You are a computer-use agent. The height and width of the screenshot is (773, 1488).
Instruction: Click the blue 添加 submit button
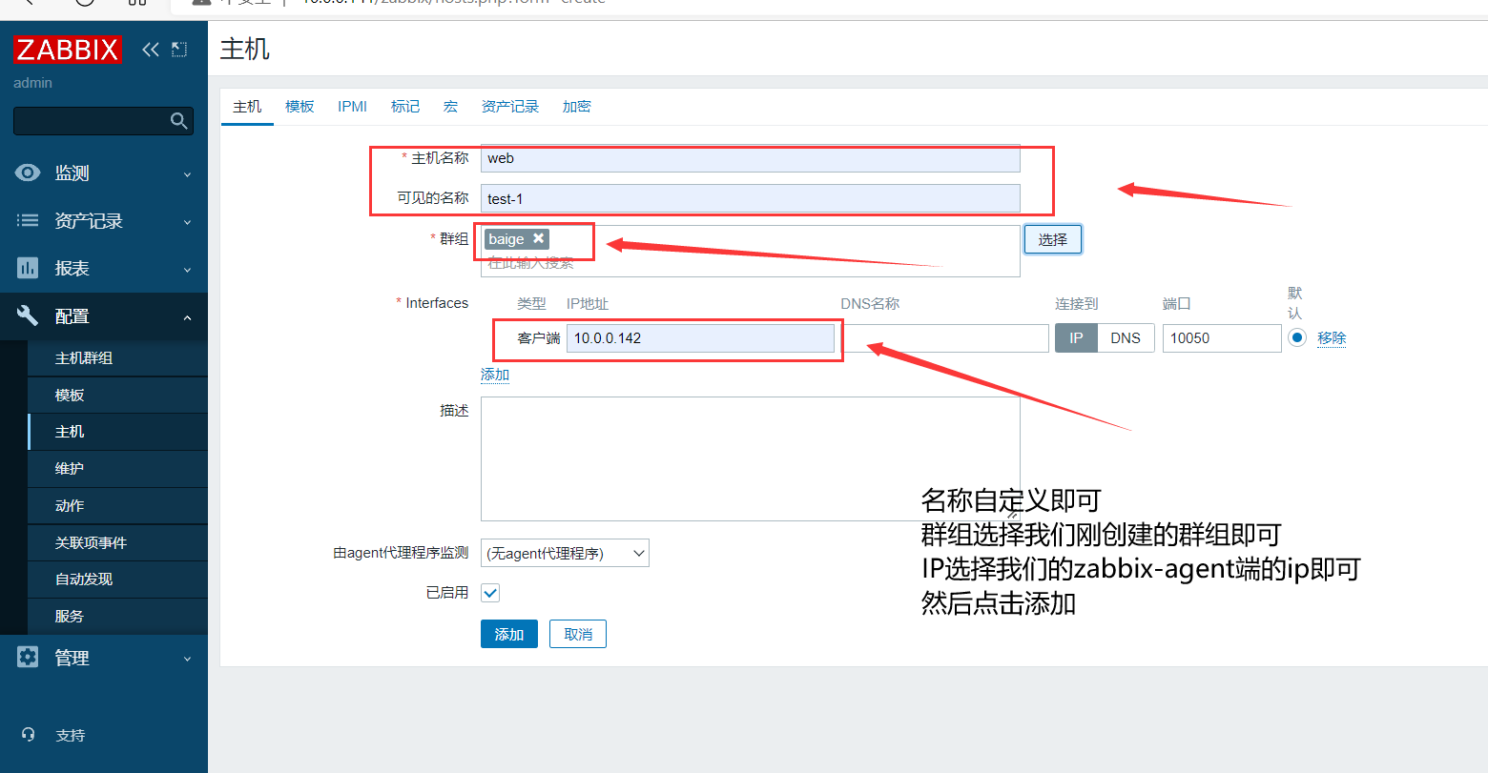point(509,634)
